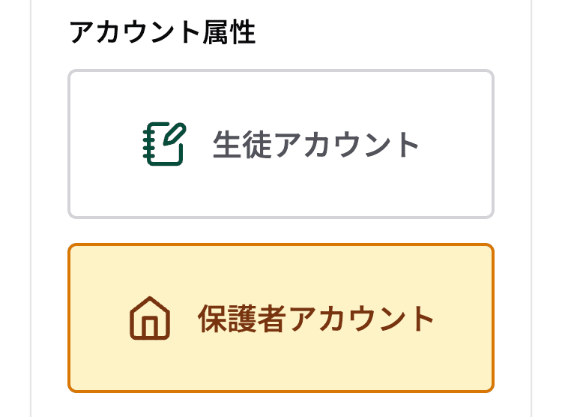Click the house icon

click(150, 319)
